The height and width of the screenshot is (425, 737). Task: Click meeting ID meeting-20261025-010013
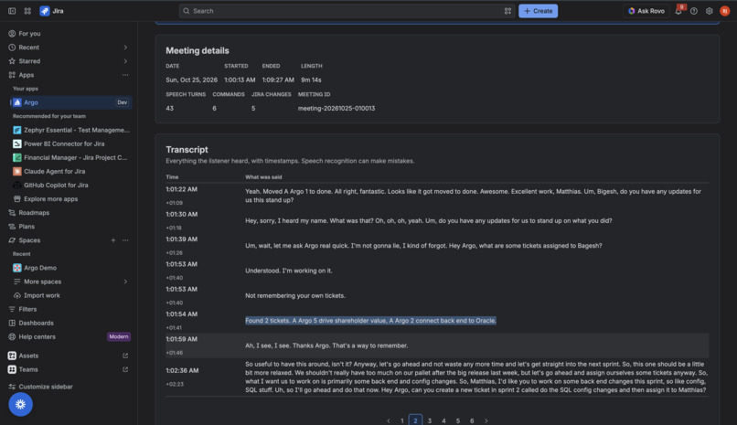point(336,109)
